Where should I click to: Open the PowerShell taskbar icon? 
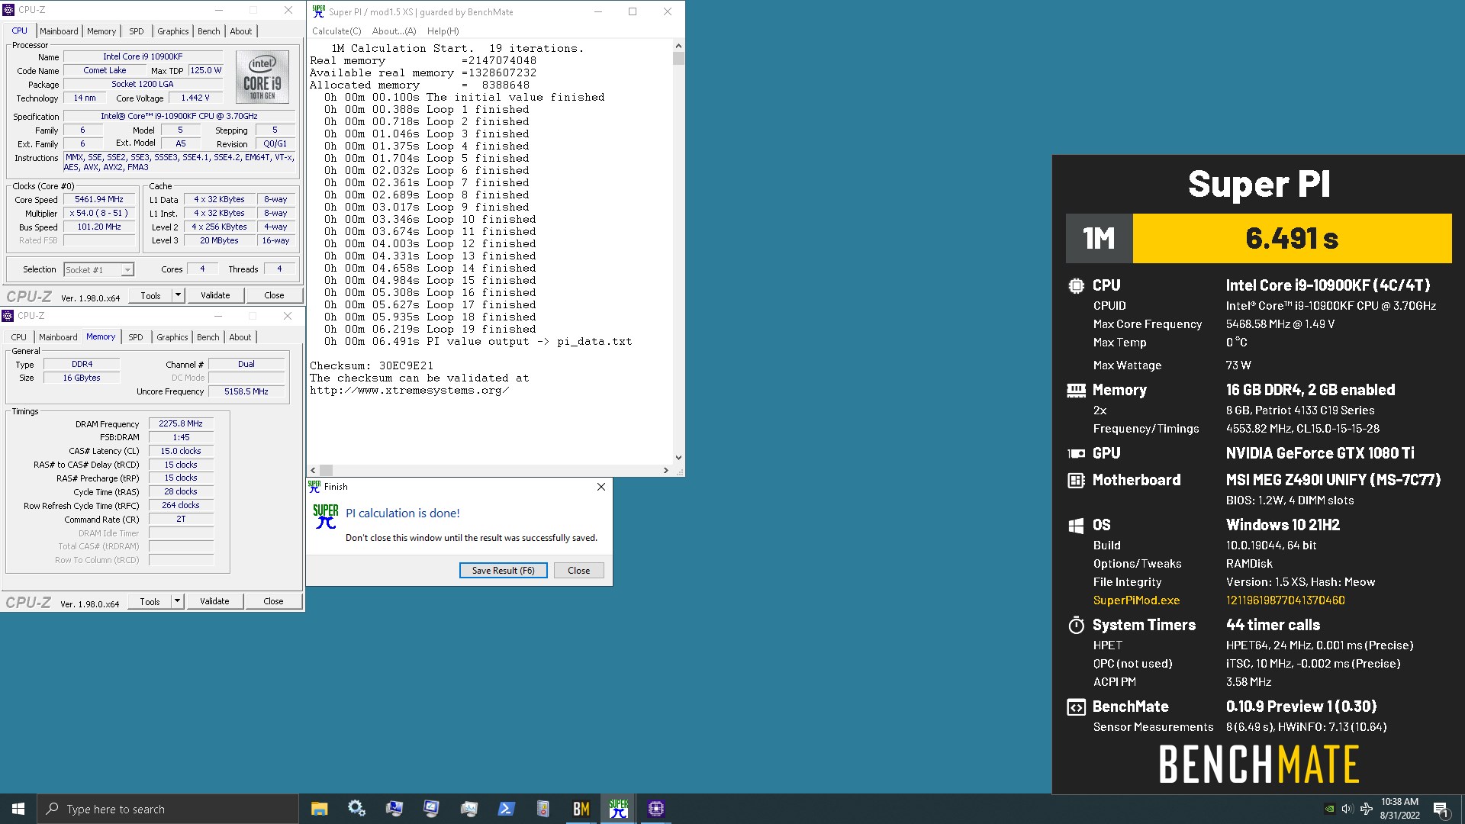point(507,809)
